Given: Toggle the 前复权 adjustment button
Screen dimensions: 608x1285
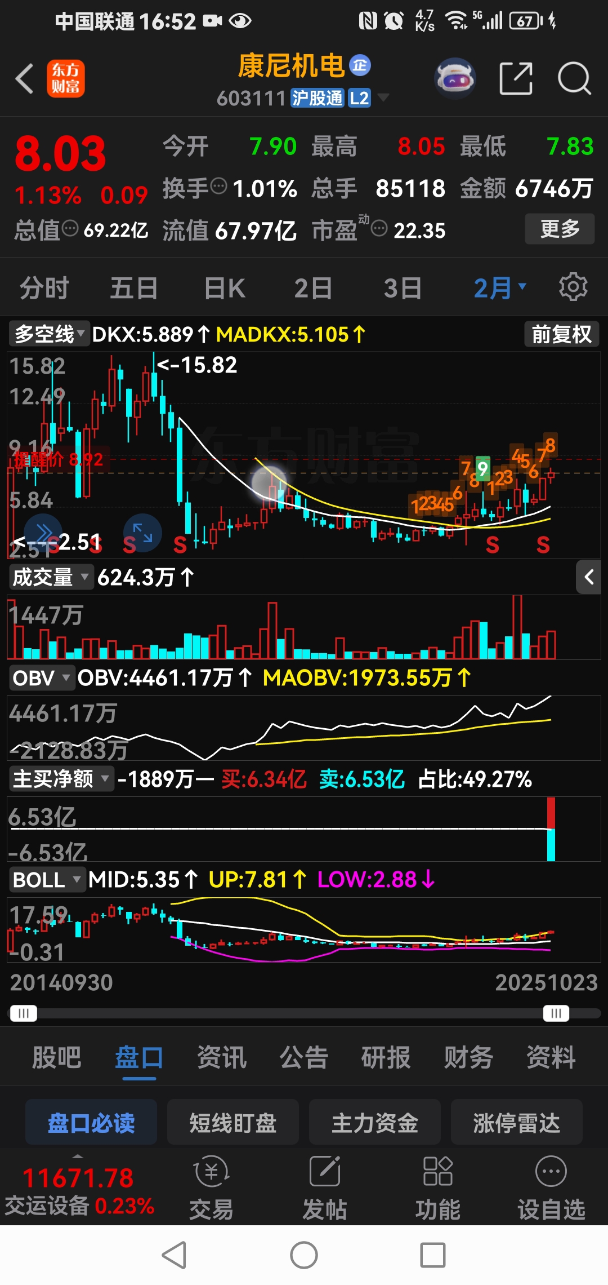Looking at the screenshot, I should click(561, 334).
